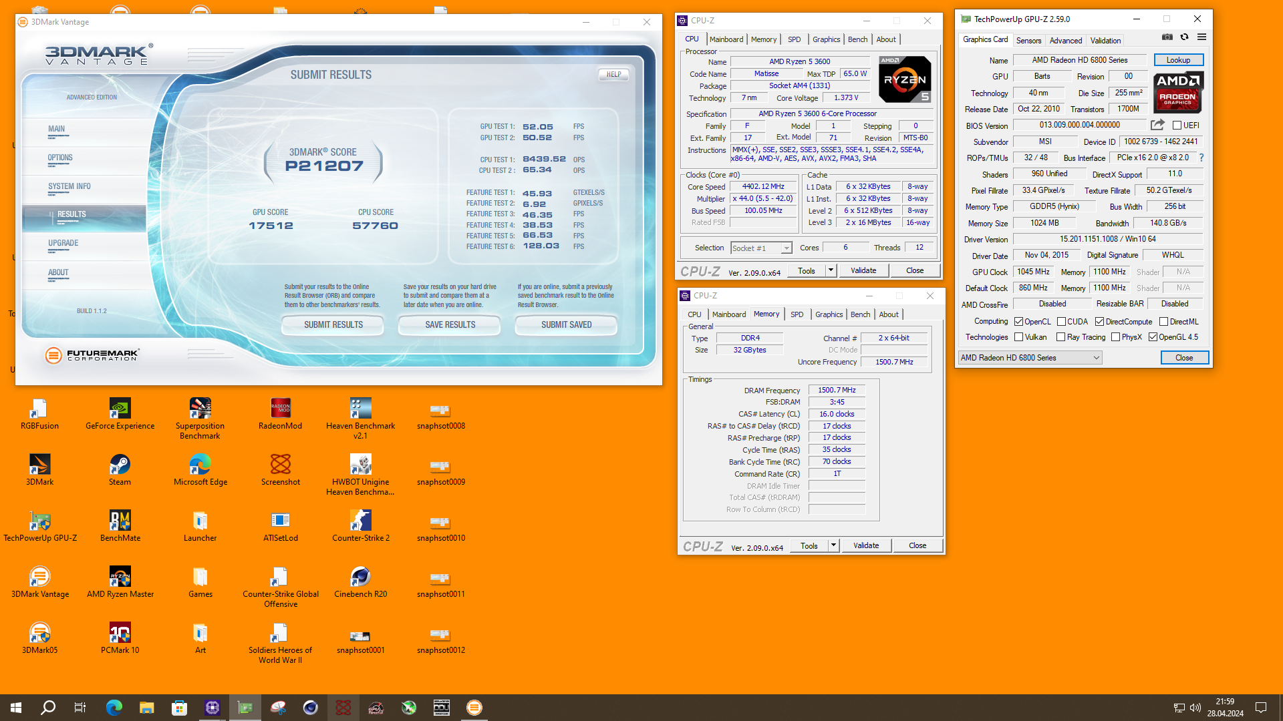Open GeForce Experience desktop icon
The width and height of the screenshot is (1283, 721).
pos(120,415)
